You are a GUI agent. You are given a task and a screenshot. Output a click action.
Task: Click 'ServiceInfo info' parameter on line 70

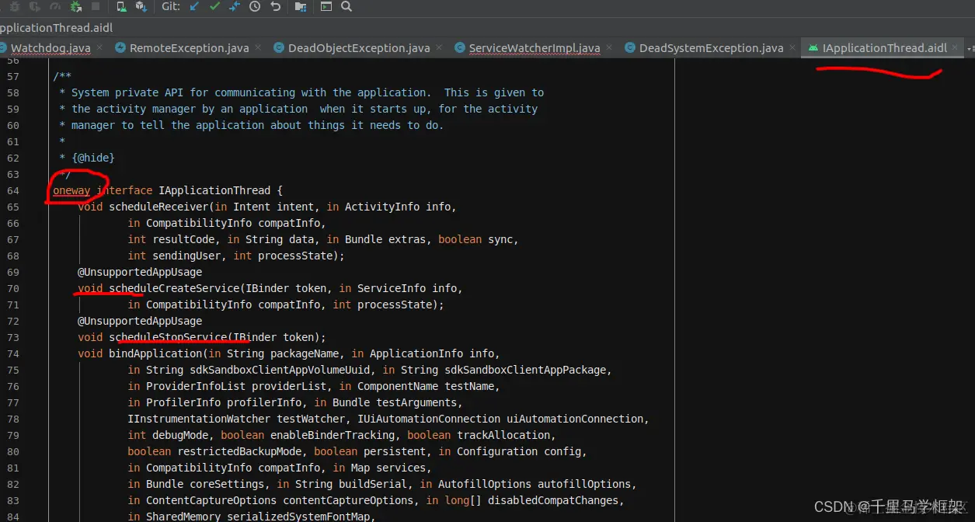pyautogui.click(x=407, y=288)
